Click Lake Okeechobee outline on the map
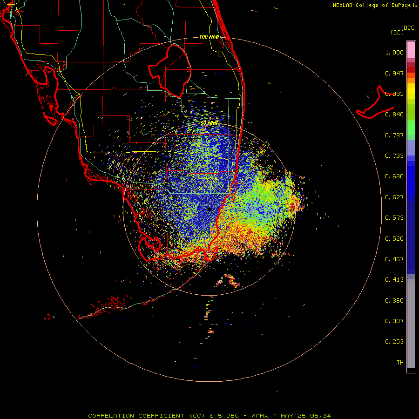The height and width of the screenshot is (419, 419). tap(170, 71)
